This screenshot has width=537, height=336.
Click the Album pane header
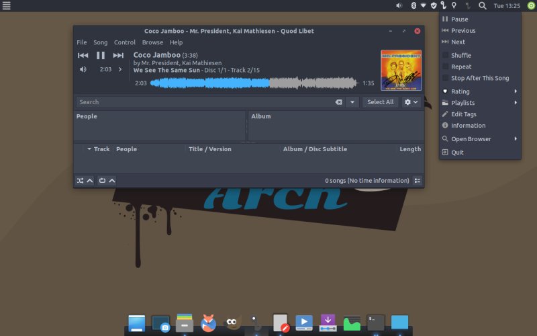pos(261,116)
